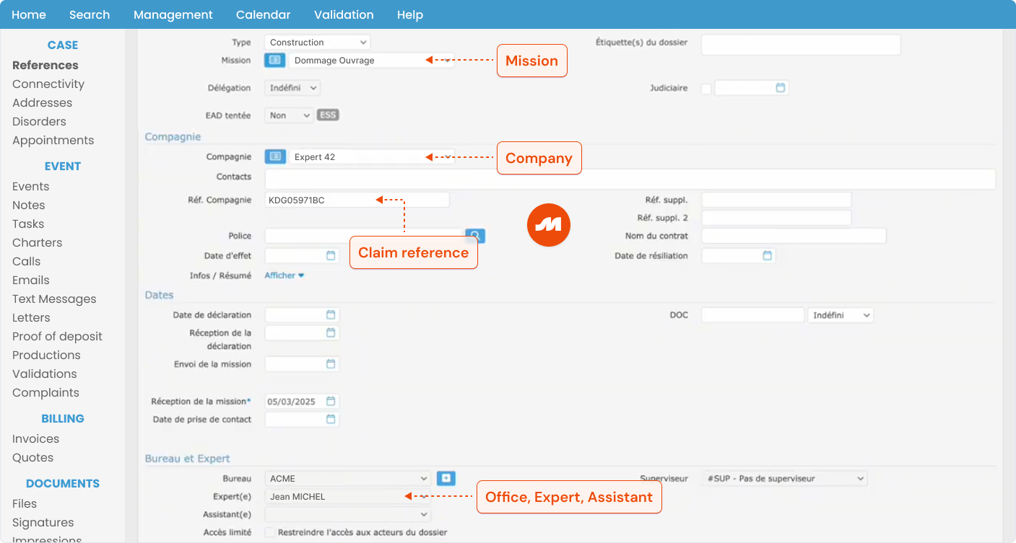This screenshot has height=543, width=1016.
Task: Open the Judiciaire date calendar icon
Action: click(x=780, y=88)
